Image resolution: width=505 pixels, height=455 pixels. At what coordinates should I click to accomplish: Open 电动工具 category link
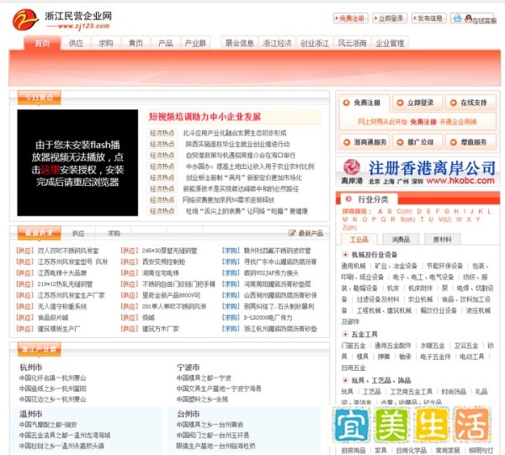pos(472,357)
